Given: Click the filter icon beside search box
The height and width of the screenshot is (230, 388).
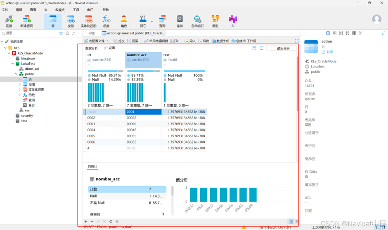Looking at the screenshot, I should click(x=61, y=33).
